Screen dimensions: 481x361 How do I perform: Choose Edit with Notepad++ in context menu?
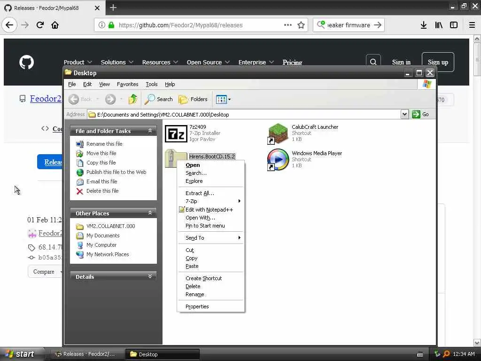click(211, 210)
